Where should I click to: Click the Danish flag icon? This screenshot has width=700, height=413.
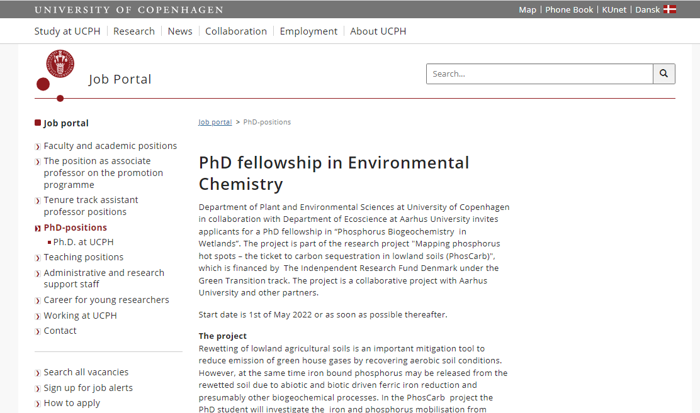(670, 9)
